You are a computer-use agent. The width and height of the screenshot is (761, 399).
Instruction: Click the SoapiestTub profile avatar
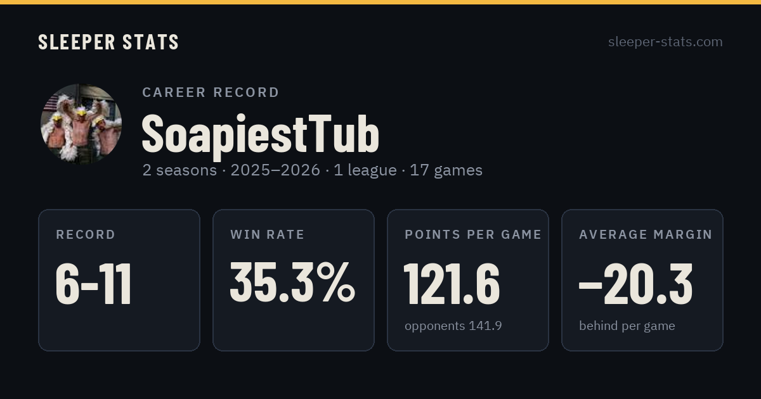click(x=81, y=124)
